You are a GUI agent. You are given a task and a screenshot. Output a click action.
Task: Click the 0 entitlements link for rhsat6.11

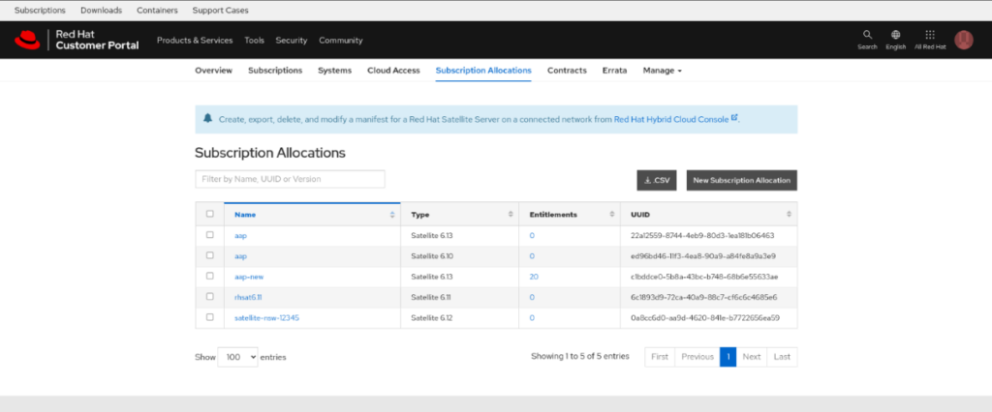tap(532, 297)
